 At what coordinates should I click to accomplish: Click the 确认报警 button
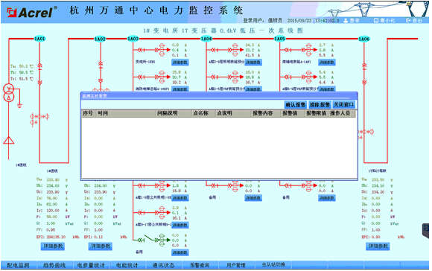click(296, 105)
